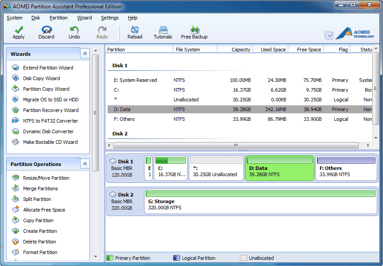Click the Logical Partition legend color swatch
The width and height of the screenshot is (383, 266).
pos(176,258)
